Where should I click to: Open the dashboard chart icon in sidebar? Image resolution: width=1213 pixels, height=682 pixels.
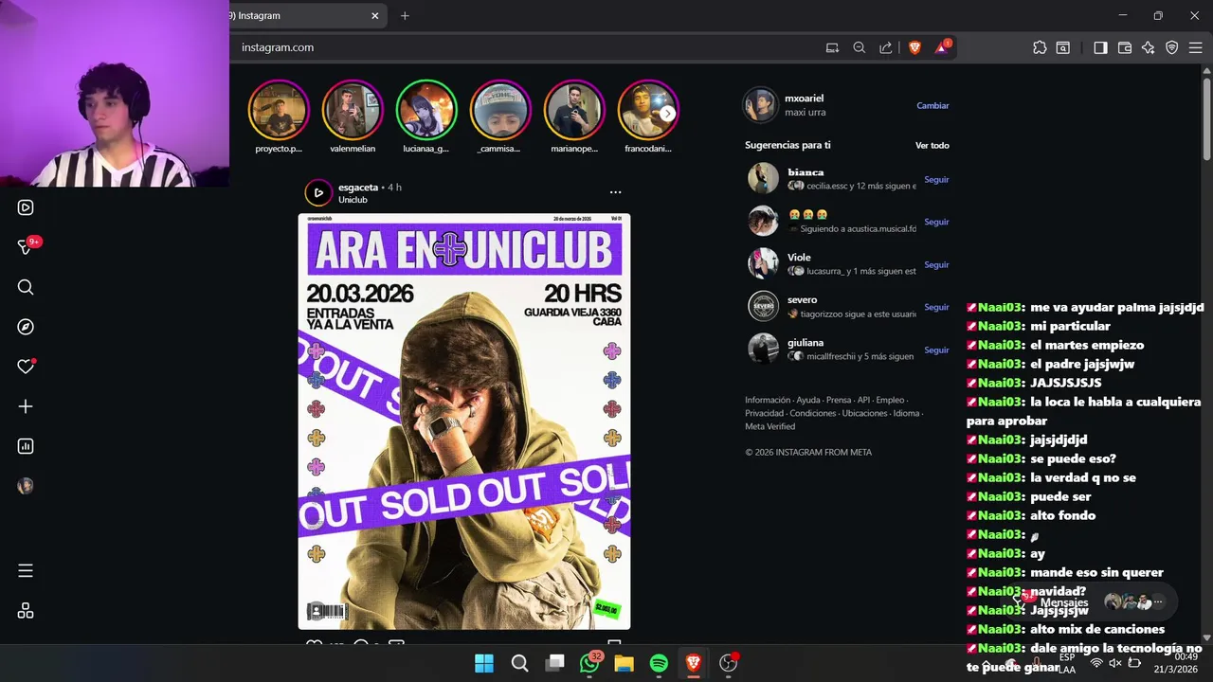pos(26,446)
